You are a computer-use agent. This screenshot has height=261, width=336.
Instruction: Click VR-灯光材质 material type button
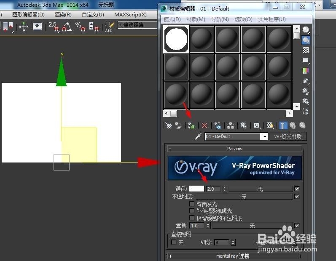click(x=288, y=136)
